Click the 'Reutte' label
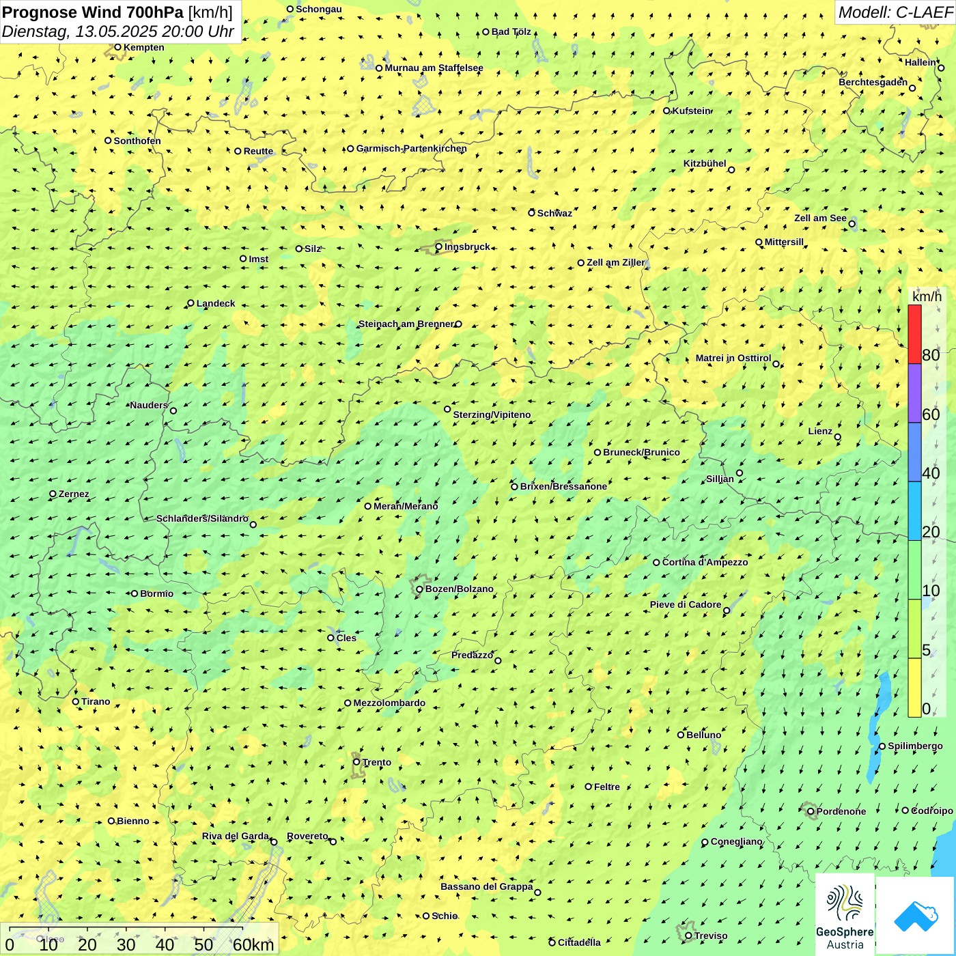Viewport: 956px width, 956px height. [258, 152]
